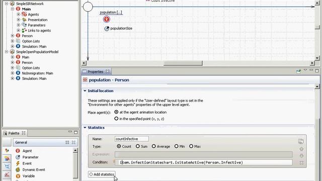Image resolution: width=322 pixels, height=181 pixels.
Task: Collapse the Main agent under SimpleSIRNetwork
Action: click(x=12, y=9)
